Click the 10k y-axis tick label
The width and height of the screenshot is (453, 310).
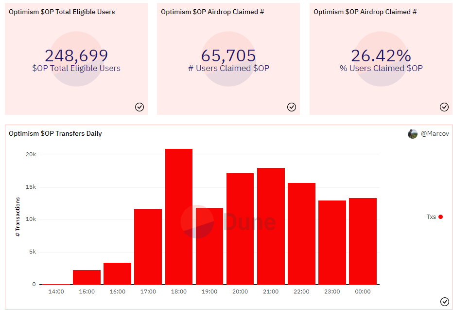click(x=31, y=219)
